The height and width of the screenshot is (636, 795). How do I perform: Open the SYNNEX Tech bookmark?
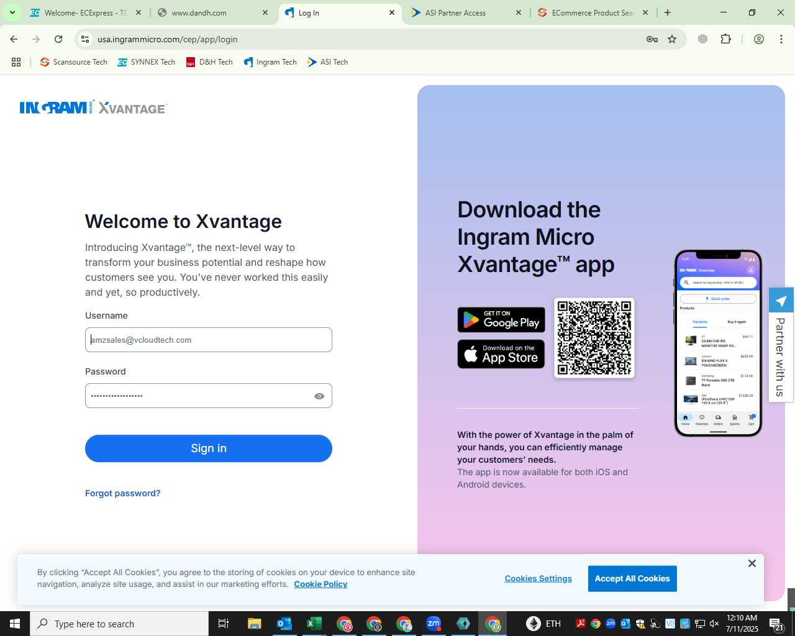point(147,62)
